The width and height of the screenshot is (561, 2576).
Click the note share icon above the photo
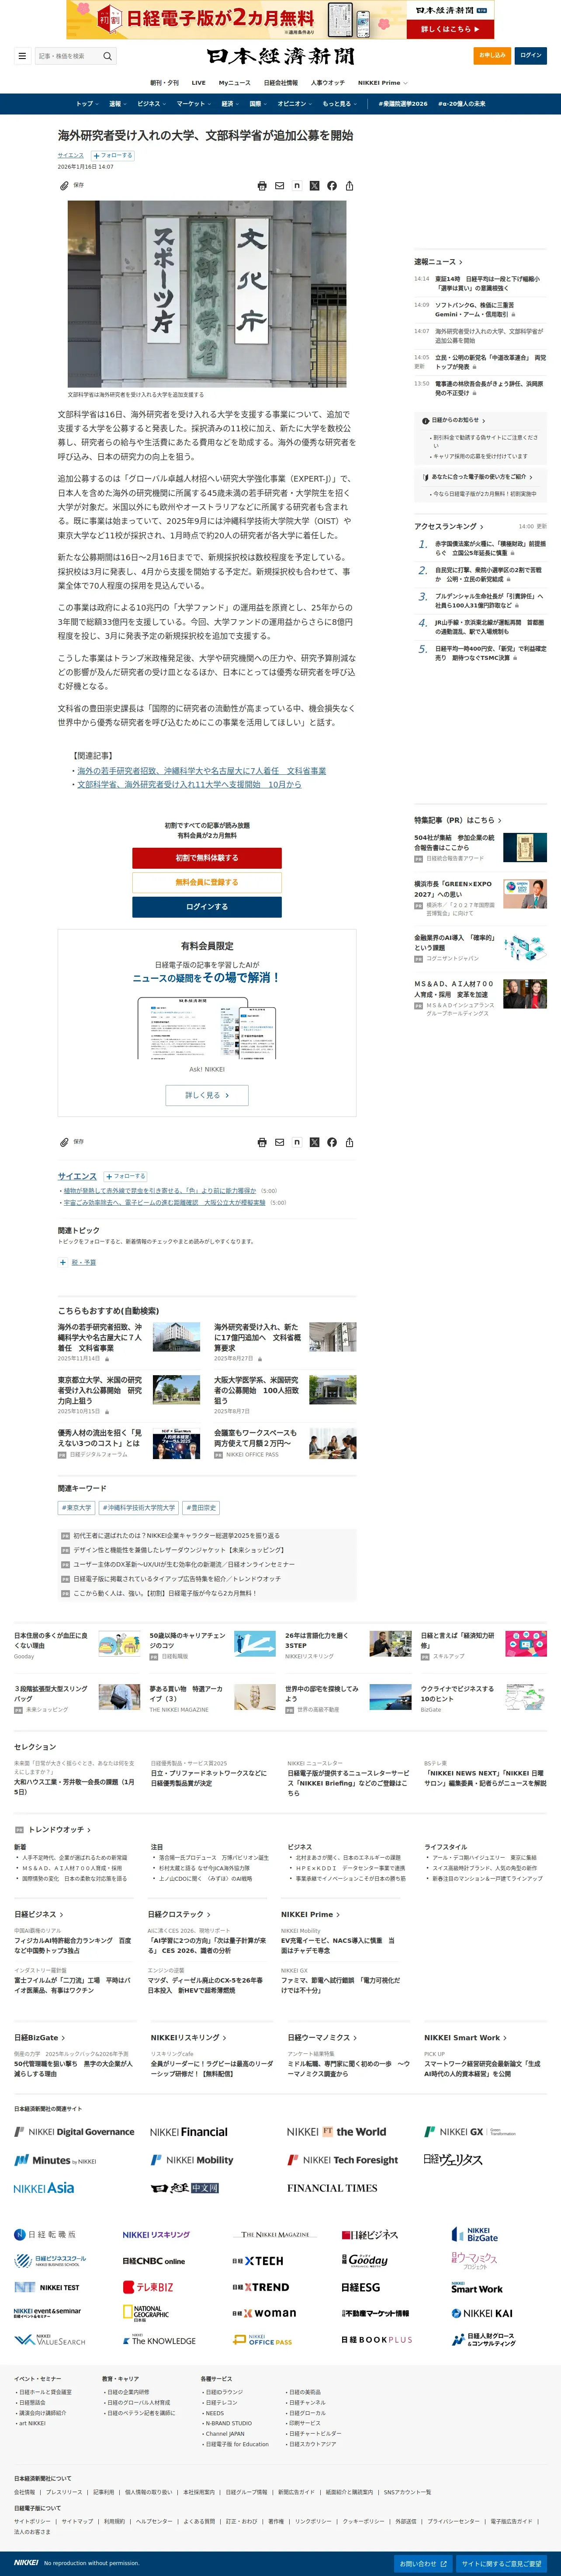[x=297, y=186]
